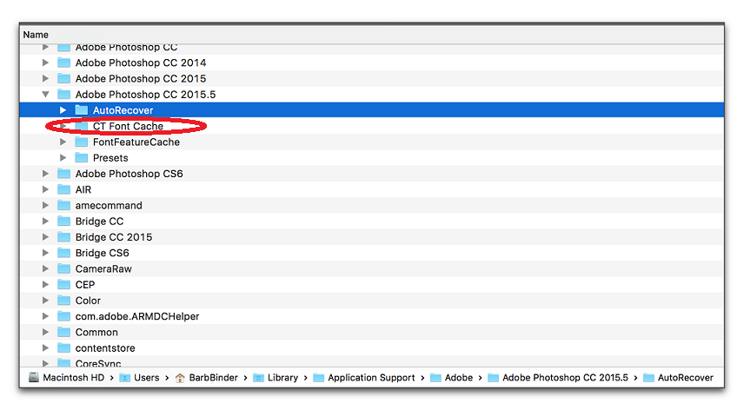Click the FontFeatureCache folder icon

[x=82, y=142]
